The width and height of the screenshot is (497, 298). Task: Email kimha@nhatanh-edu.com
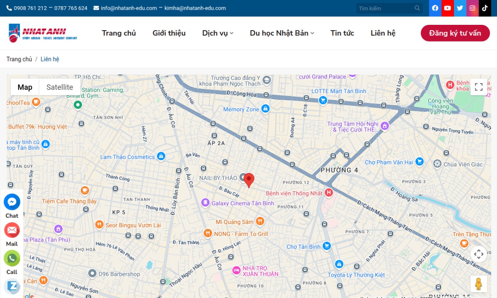195,8
